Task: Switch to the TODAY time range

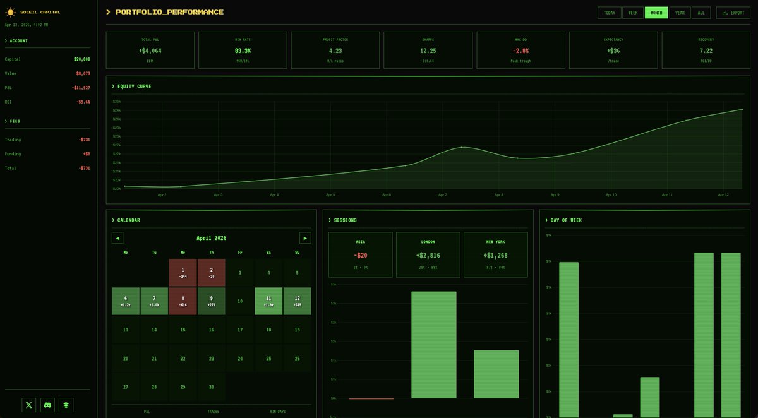Action: 609,13
